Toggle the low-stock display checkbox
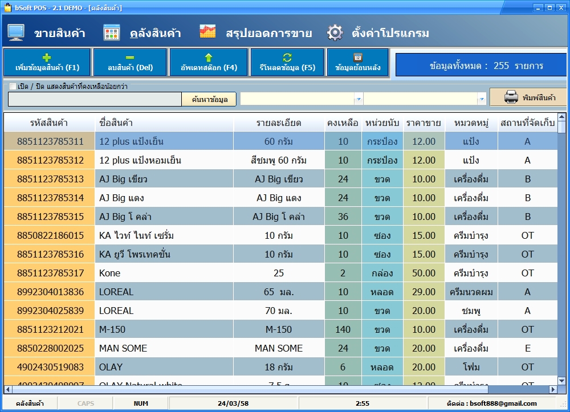The width and height of the screenshot is (570, 412). tap(13, 87)
